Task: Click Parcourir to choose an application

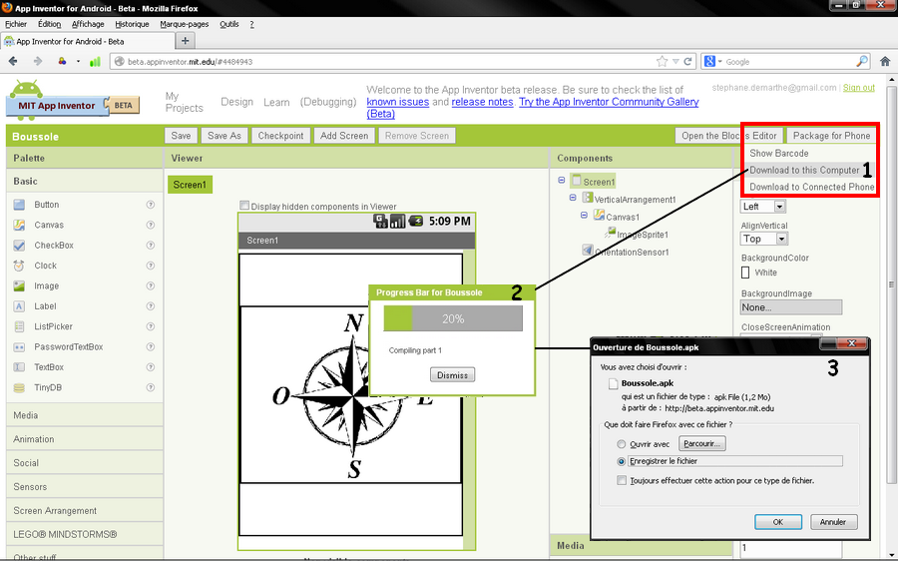Action: (702, 443)
